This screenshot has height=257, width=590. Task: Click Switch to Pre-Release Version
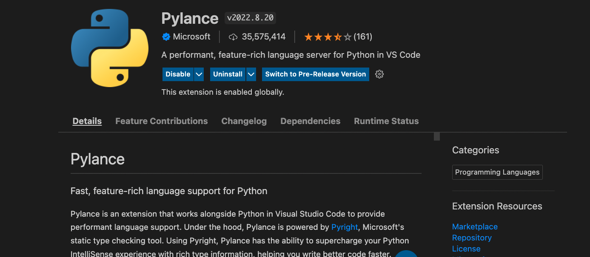coord(316,74)
